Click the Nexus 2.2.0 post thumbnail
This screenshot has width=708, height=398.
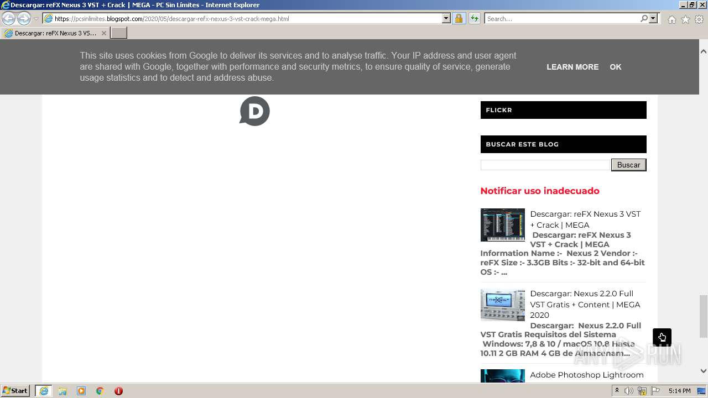tap(502, 305)
